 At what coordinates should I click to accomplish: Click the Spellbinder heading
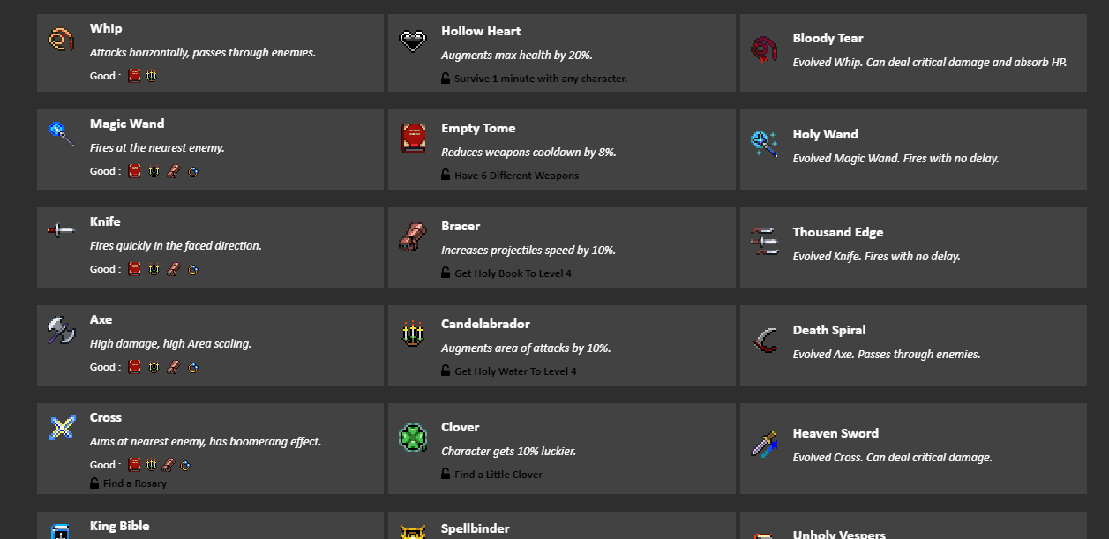475,528
